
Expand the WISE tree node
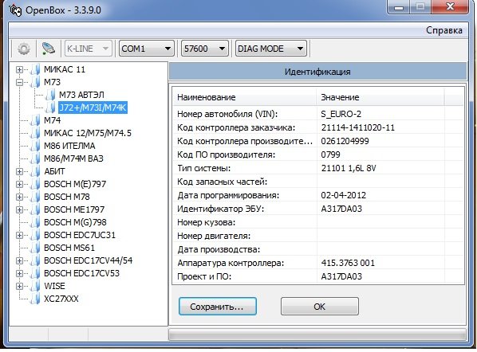coord(19,286)
